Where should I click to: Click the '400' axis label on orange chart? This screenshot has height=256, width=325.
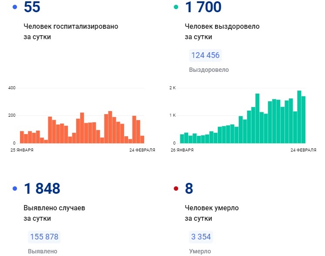(x=12, y=88)
